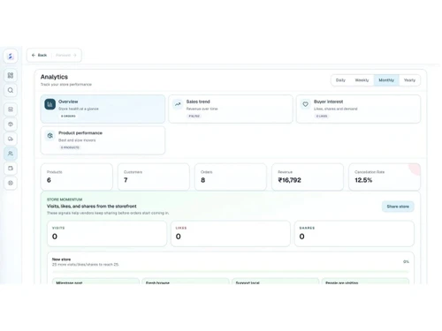Click the Analytics page heading
442x331 pixels.
[54, 77]
